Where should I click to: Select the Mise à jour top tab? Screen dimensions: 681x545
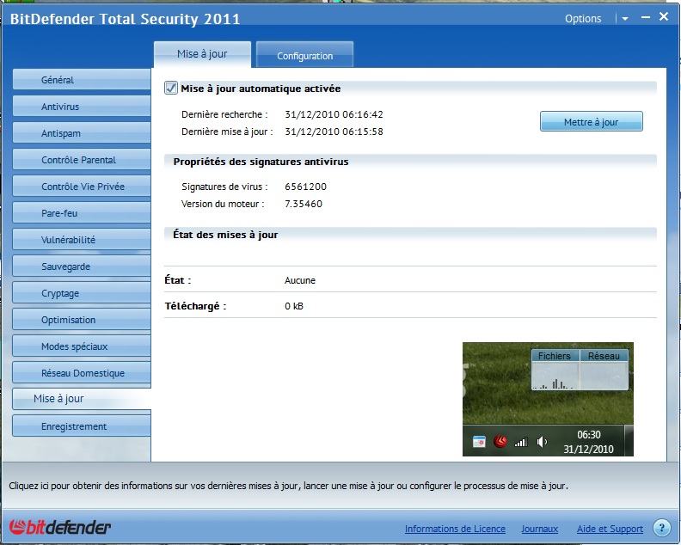[x=202, y=54]
